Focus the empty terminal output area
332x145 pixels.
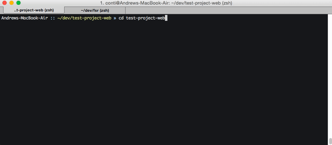(x=164, y=82)
